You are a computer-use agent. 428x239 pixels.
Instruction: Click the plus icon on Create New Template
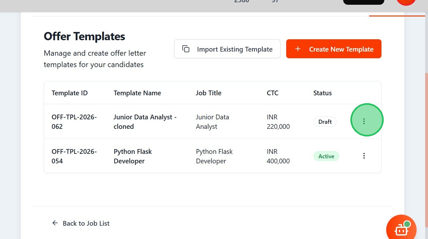pyautogui.click(x=298, y=49)
